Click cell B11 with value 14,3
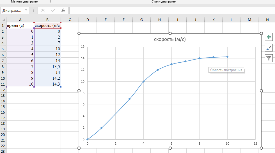Screen dimensions: 275x153 tap(47, 84)
